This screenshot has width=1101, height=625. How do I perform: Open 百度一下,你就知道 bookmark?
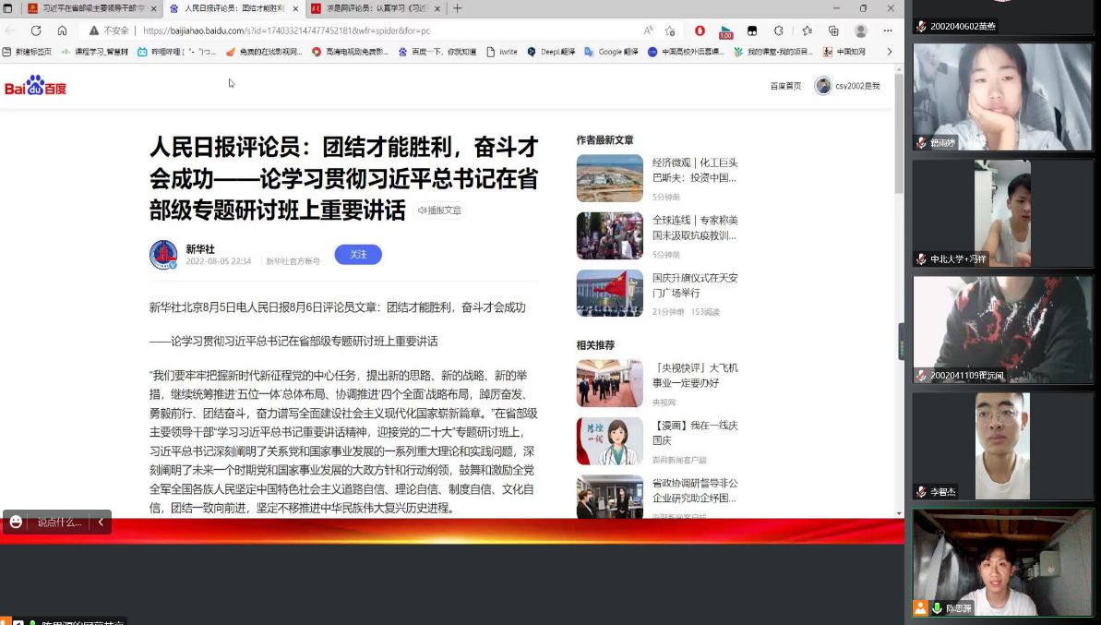[x=437, y=52]
